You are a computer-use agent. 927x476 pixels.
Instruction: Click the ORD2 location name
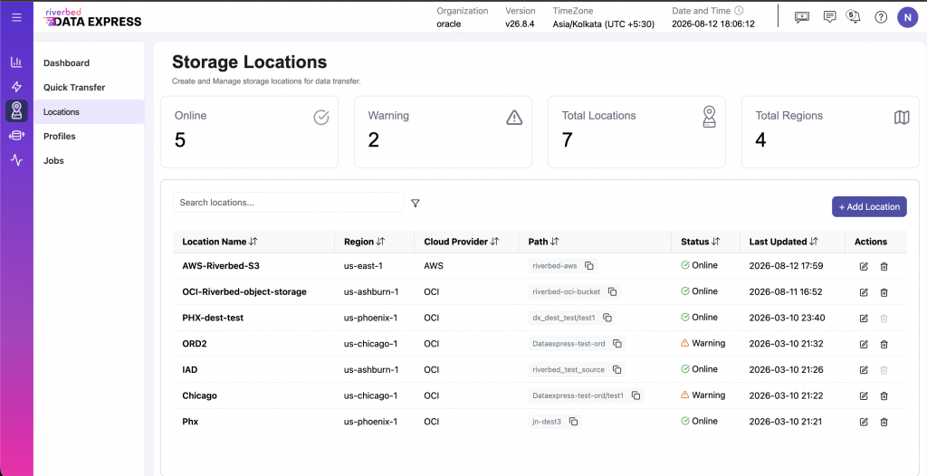pyautogui.click(x=194, y=344)
